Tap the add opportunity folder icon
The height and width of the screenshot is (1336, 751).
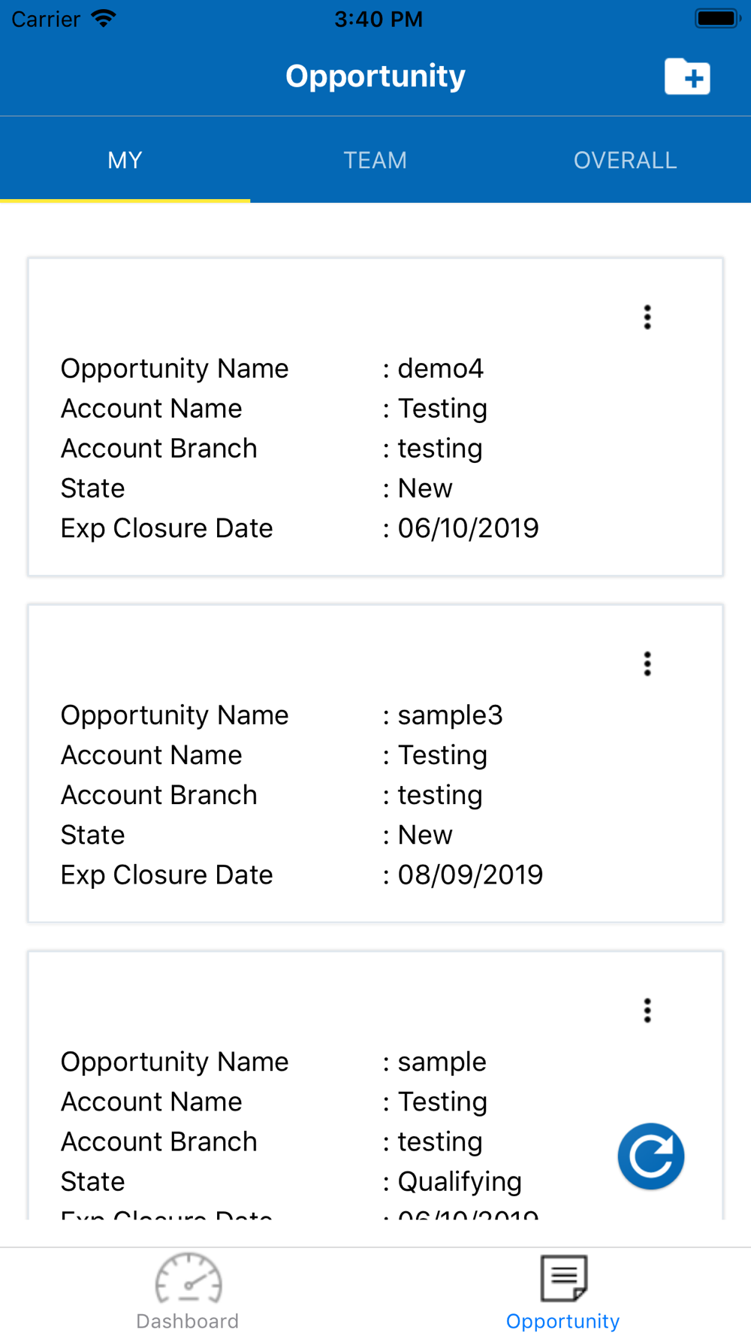coord(687,77)
